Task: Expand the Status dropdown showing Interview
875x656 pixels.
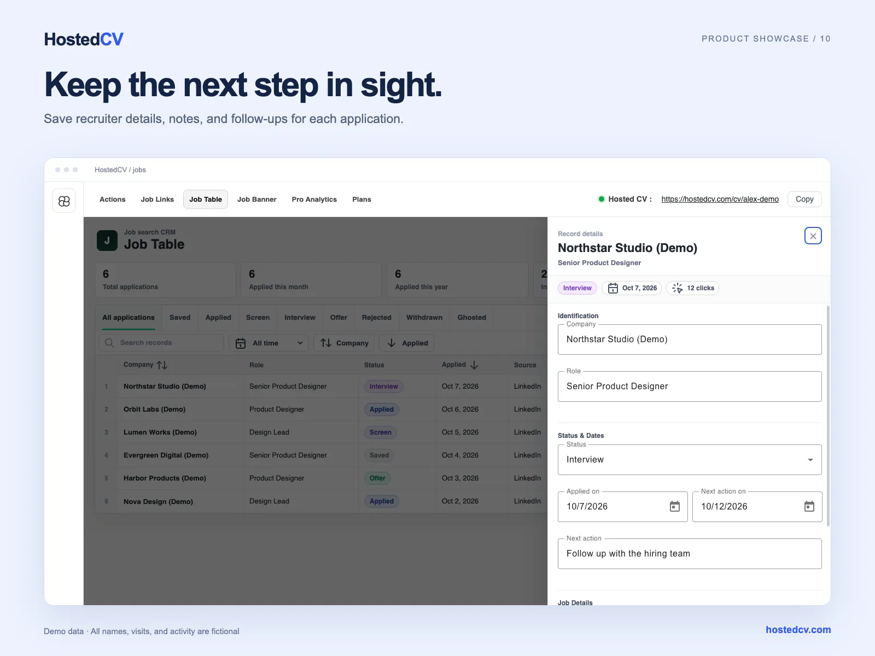Action: (x=690, y=460)
